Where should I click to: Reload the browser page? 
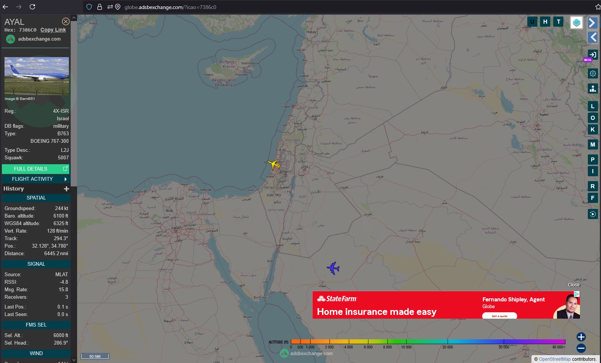(x=32, y=7)
